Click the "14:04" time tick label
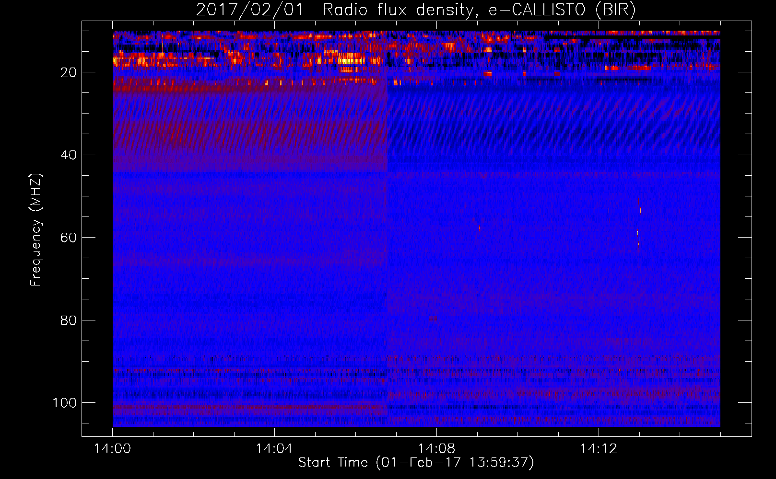Viewport: 776px width, 479px height. 274,449
